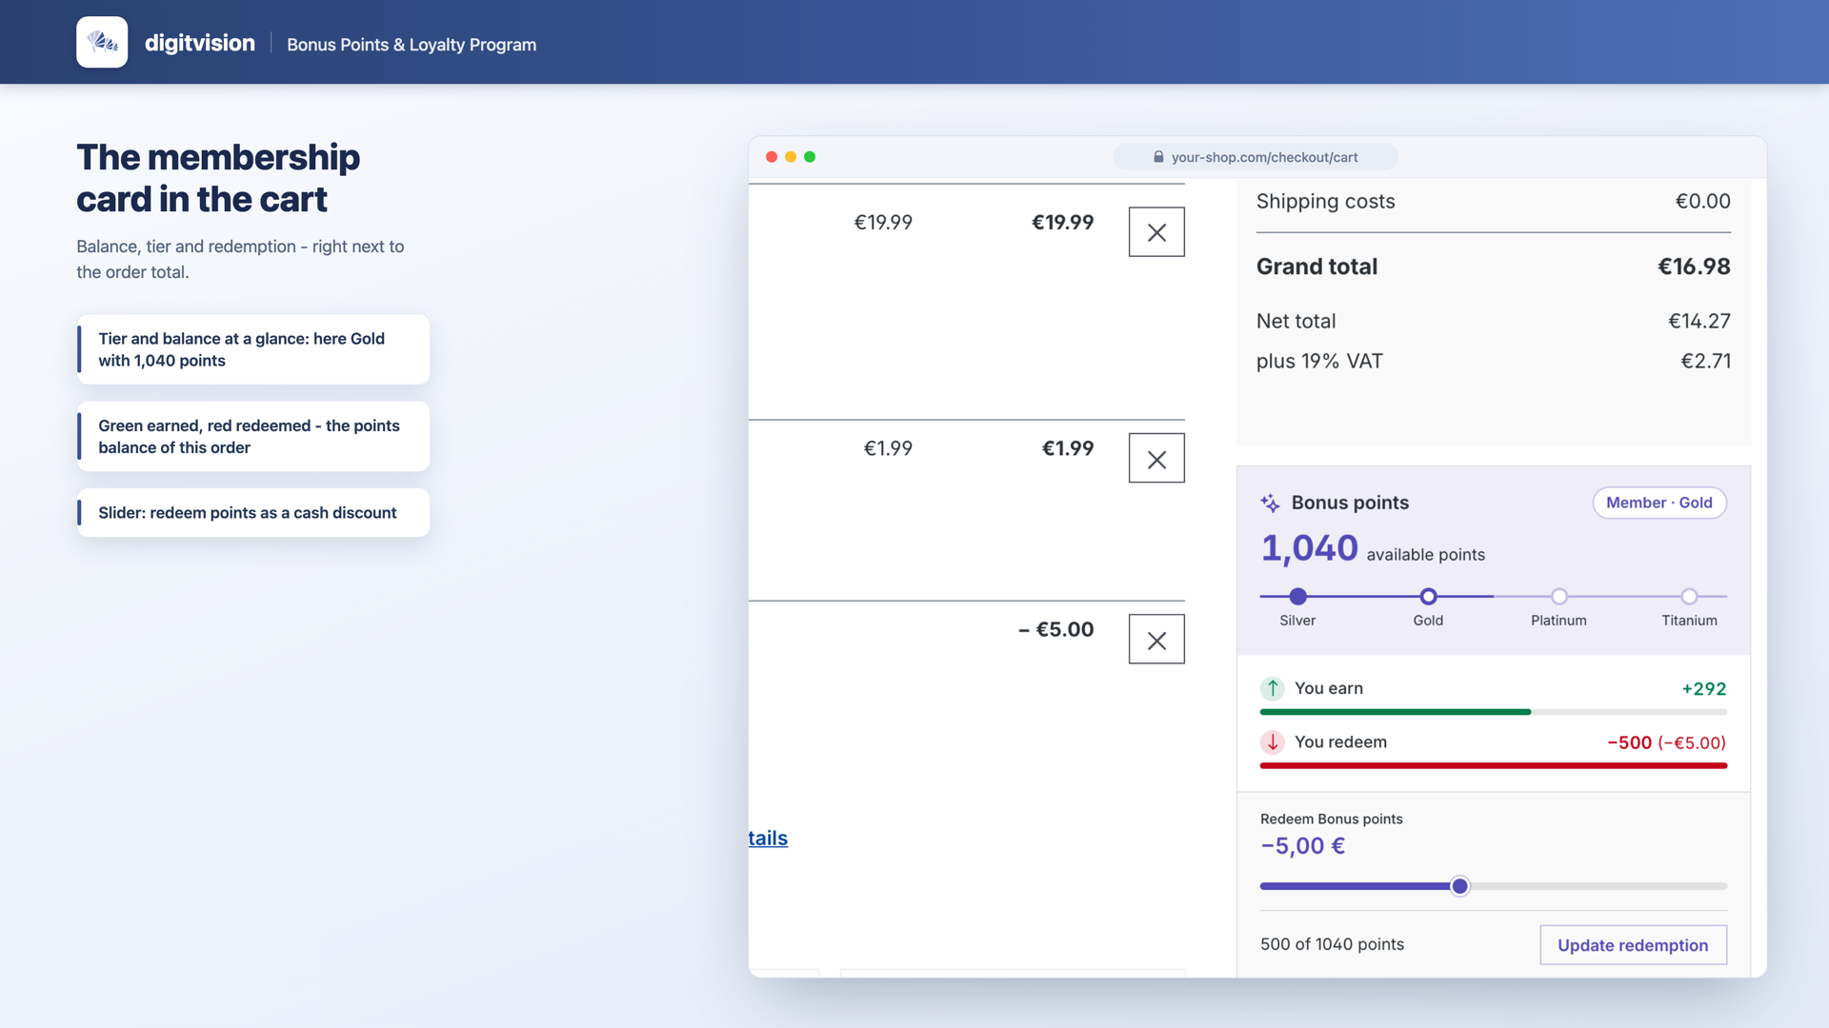Screen dimensions: 1829x1028
Task: Click the green You earn progress bar
Action: tap(1493, 712)
